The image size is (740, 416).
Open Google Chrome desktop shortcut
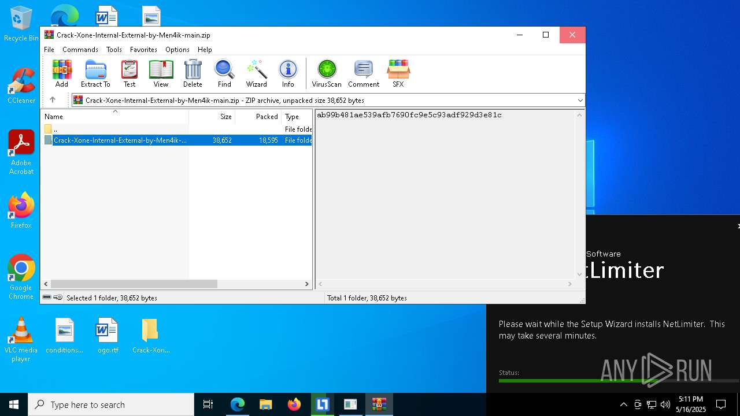pos(21,277)
